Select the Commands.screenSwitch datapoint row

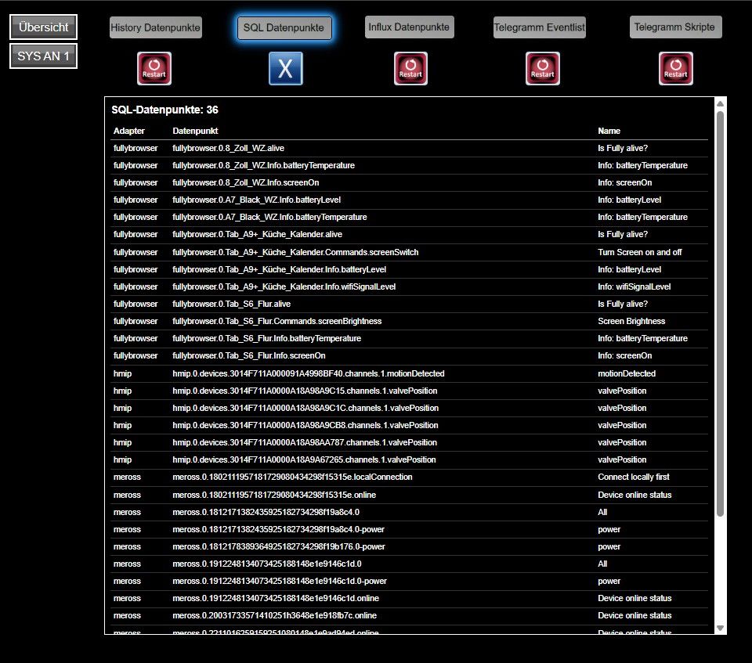tap(409, 252)
